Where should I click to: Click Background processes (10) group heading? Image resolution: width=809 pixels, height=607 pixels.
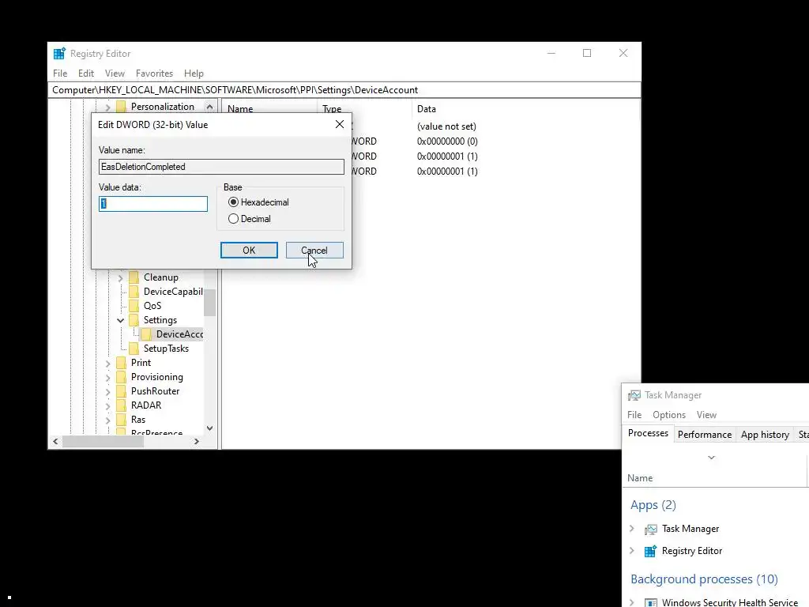(x=704, y=579)
